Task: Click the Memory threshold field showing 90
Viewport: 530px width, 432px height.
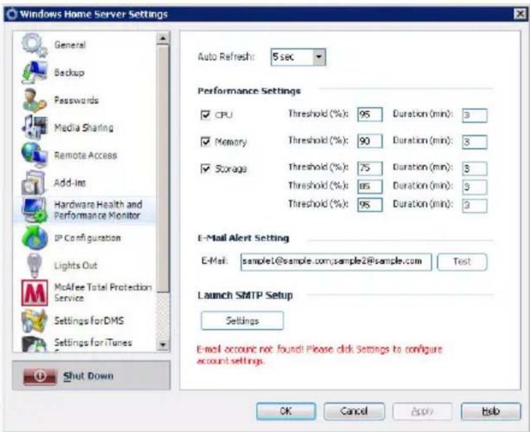Action: pyautogui.click(x=370, y=141)
